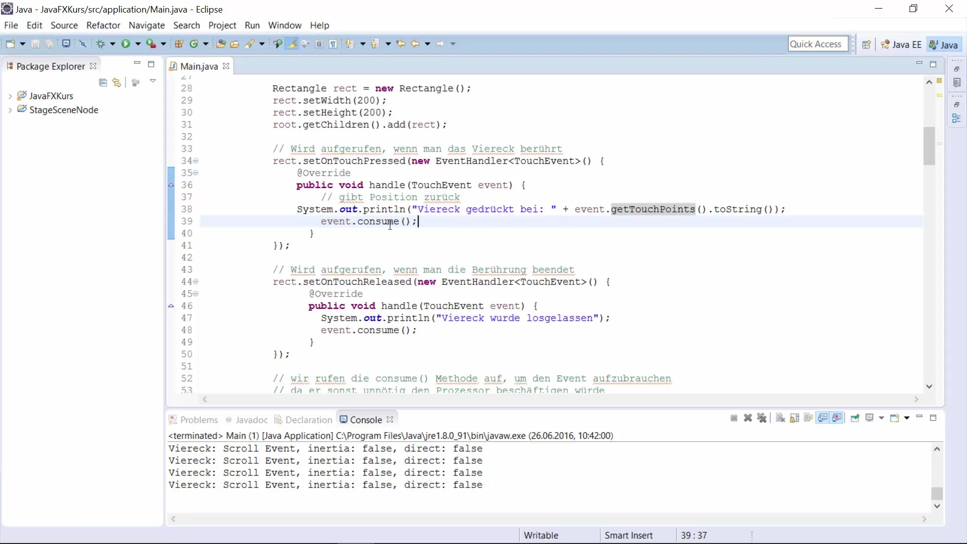967x544 pixels.
Task: Click the Next Annotation arrow icon
Action: tap(350, 44)
